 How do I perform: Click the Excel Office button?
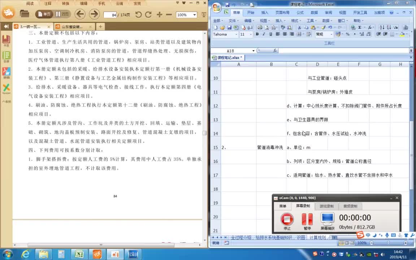[217, 8]
